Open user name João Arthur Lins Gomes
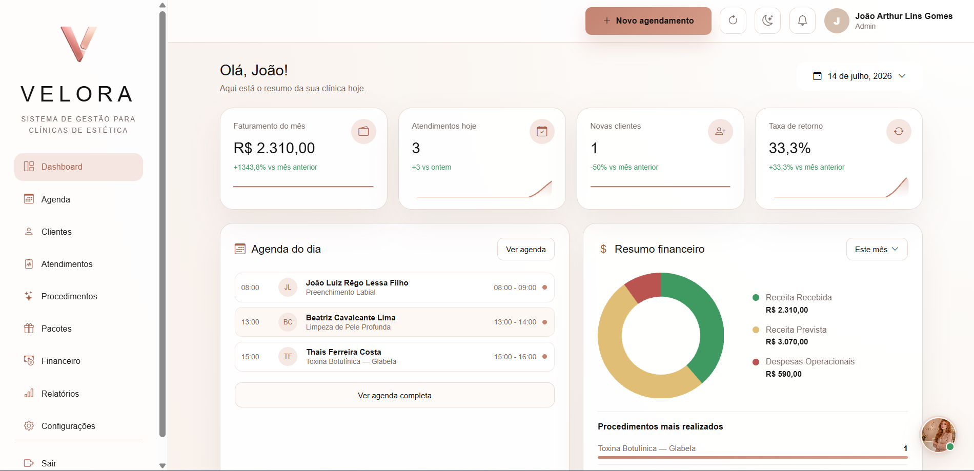 coord(904,16)
